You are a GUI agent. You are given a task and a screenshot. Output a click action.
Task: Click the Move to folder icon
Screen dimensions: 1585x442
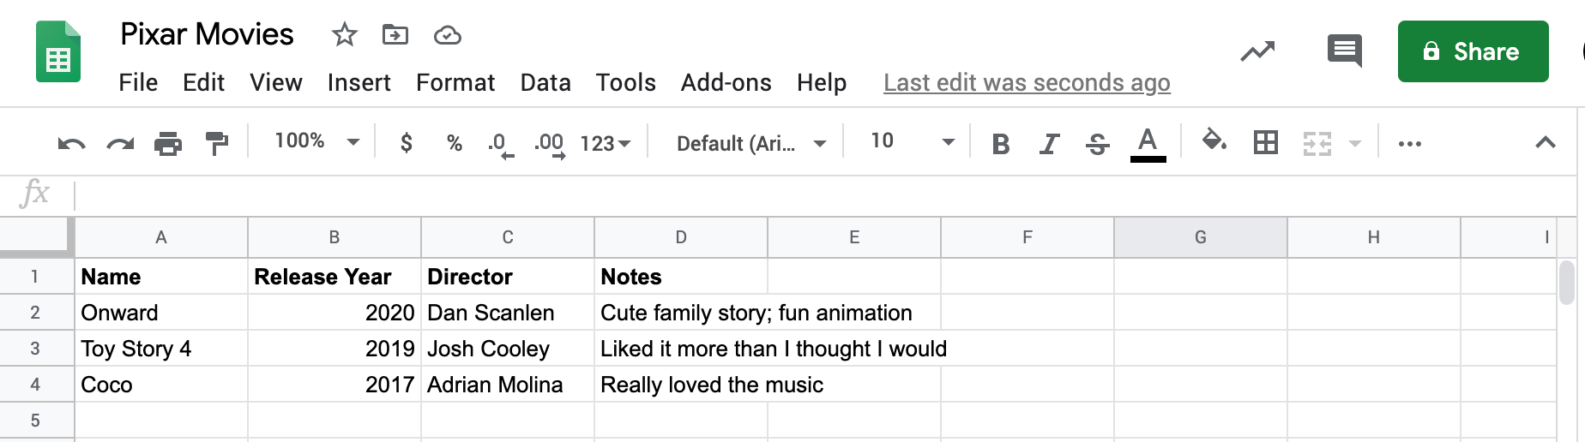pos(395,35)
